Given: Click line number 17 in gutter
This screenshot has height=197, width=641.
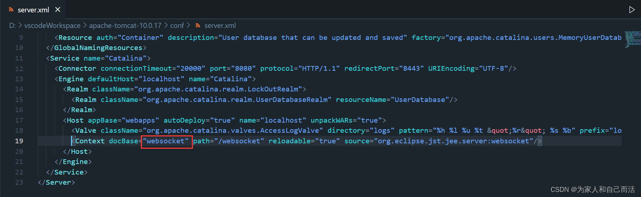Looking at the screenshot, I should tap(19, 120).
